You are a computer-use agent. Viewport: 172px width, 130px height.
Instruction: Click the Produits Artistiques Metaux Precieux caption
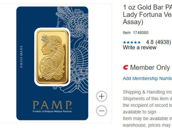(52, 111)
